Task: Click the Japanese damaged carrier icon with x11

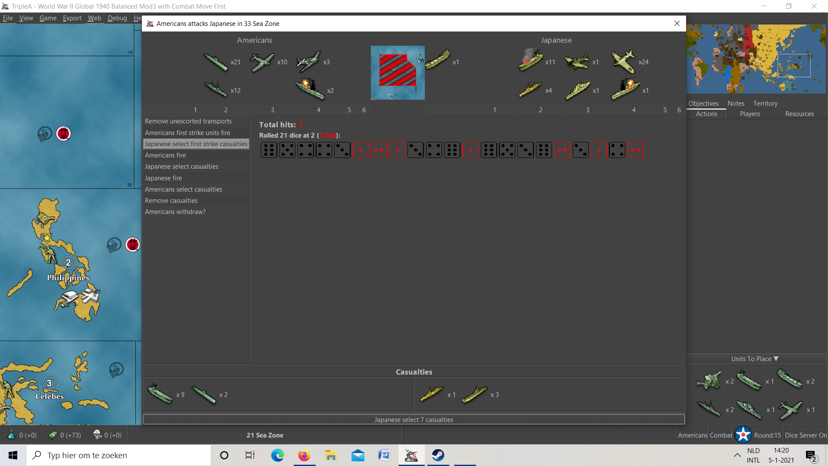Action: click(530, 60)
